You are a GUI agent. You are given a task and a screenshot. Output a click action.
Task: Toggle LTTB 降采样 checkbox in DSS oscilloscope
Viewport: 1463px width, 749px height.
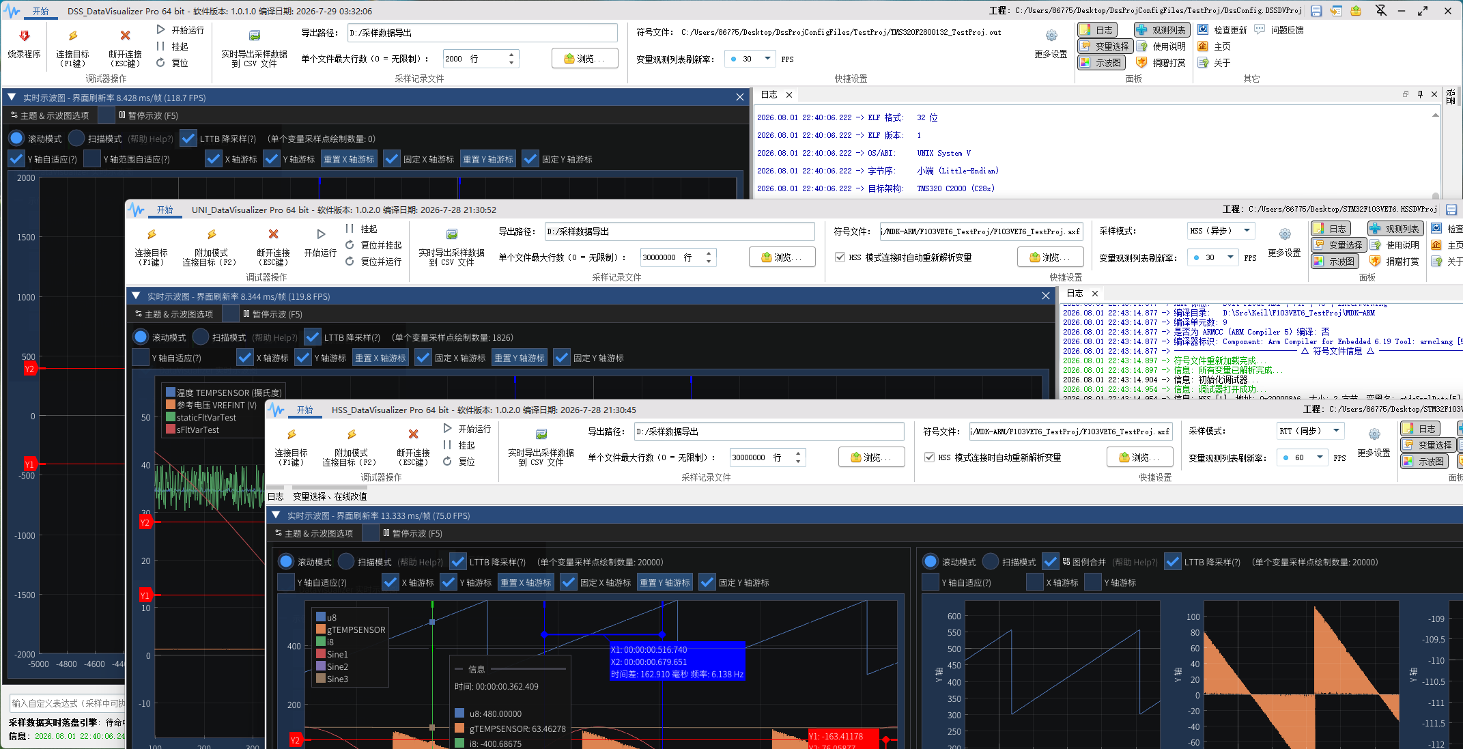[x=188, y=139]
